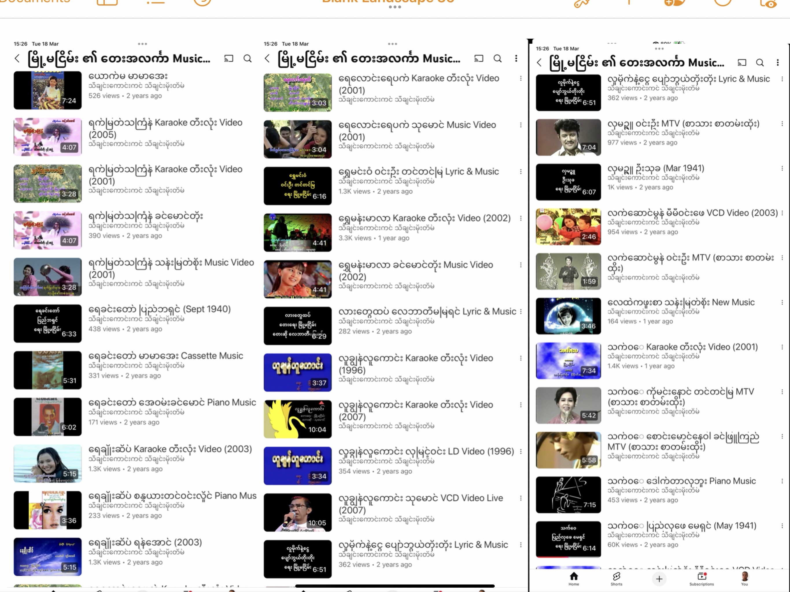Tap the cast icon in the right panel
This screenshot has width=790, height=592.
[742, 63]
